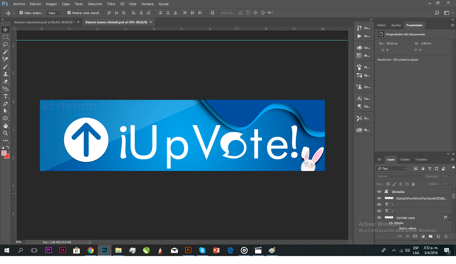Select the Lasso tool

coord(5,44)
